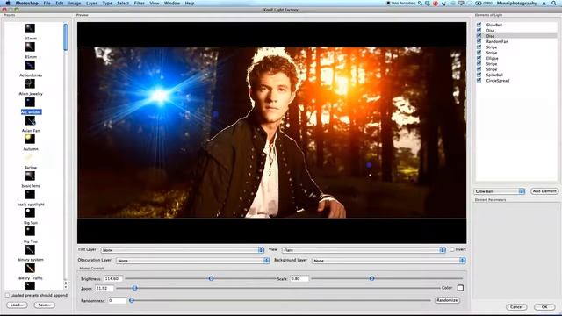Select the 85mm preset thumbnail
The height and width of the screenshot is (316, 562).
pos(30,47)
